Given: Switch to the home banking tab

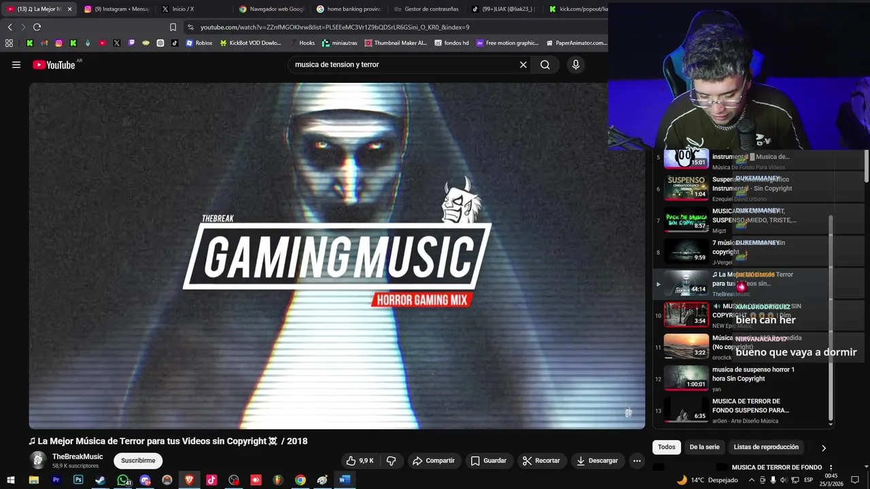Looking at the screenshot, I should [x=349, y=9].
